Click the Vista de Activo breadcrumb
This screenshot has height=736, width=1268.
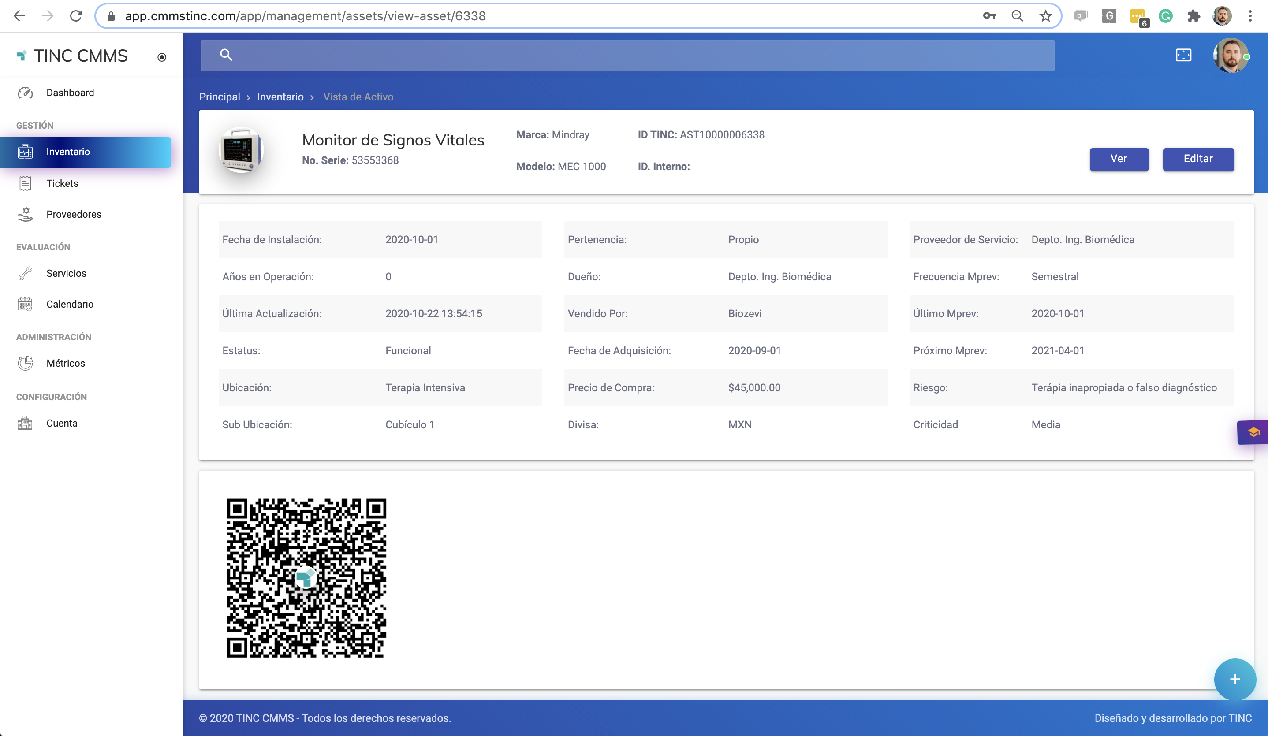(358, 97)
